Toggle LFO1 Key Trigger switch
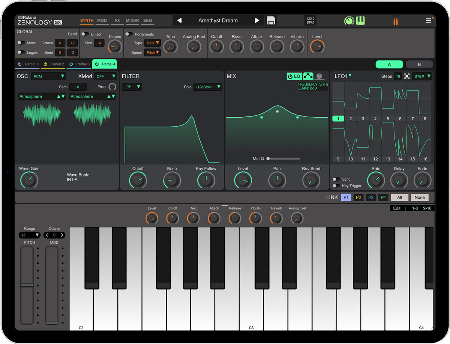Screen dimensions: 450x344 336,186
